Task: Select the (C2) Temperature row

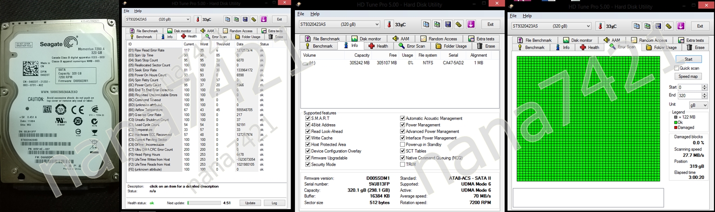Action: pyautogui.click(x=206, y=130)
